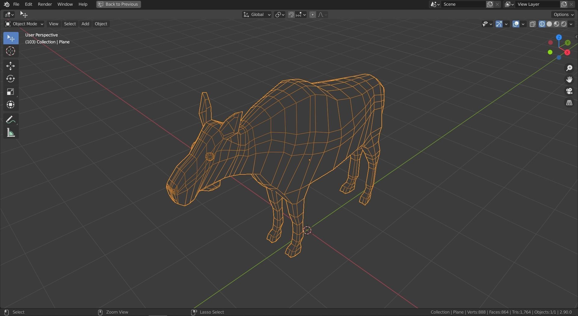Screen dimensions: 578x316
Task: Click the X axis on navigation gizmo
Action: pos(567,52)
